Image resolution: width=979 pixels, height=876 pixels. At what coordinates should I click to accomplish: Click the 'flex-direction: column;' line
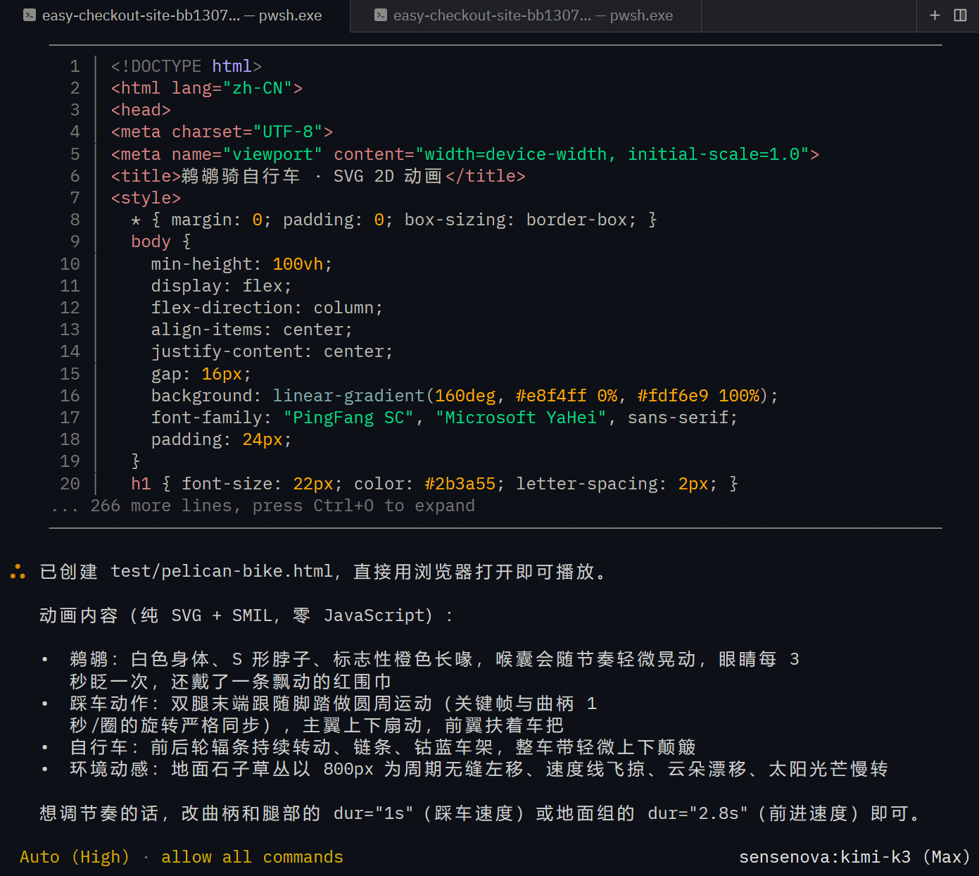[267, 308]
